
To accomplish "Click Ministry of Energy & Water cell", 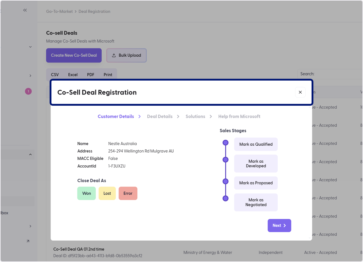I will coord(208,252).
